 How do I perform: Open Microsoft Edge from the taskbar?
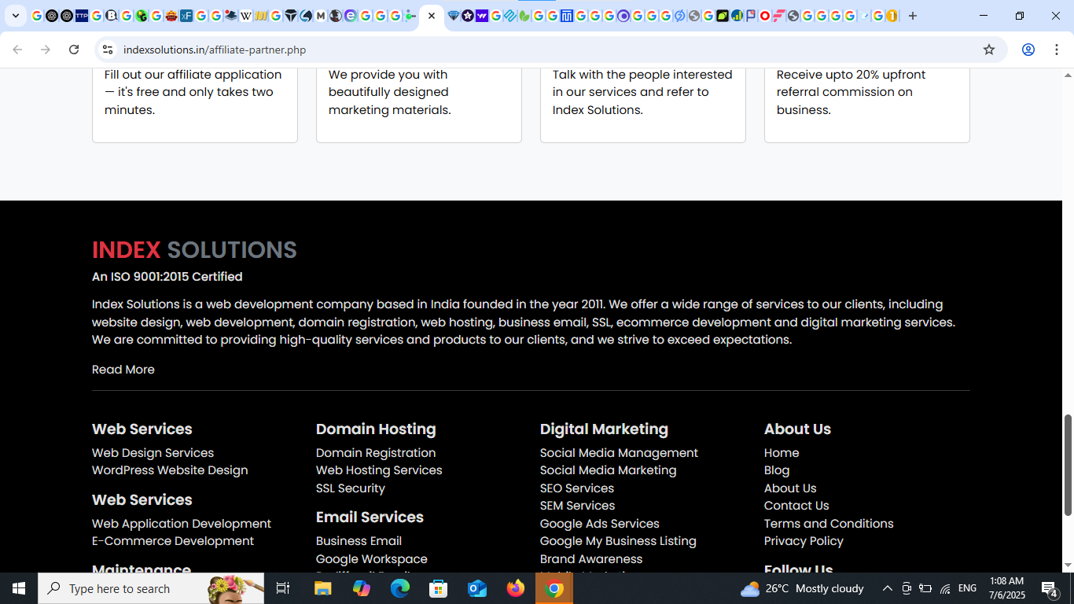pyautogui.click(x=400, y=588)
